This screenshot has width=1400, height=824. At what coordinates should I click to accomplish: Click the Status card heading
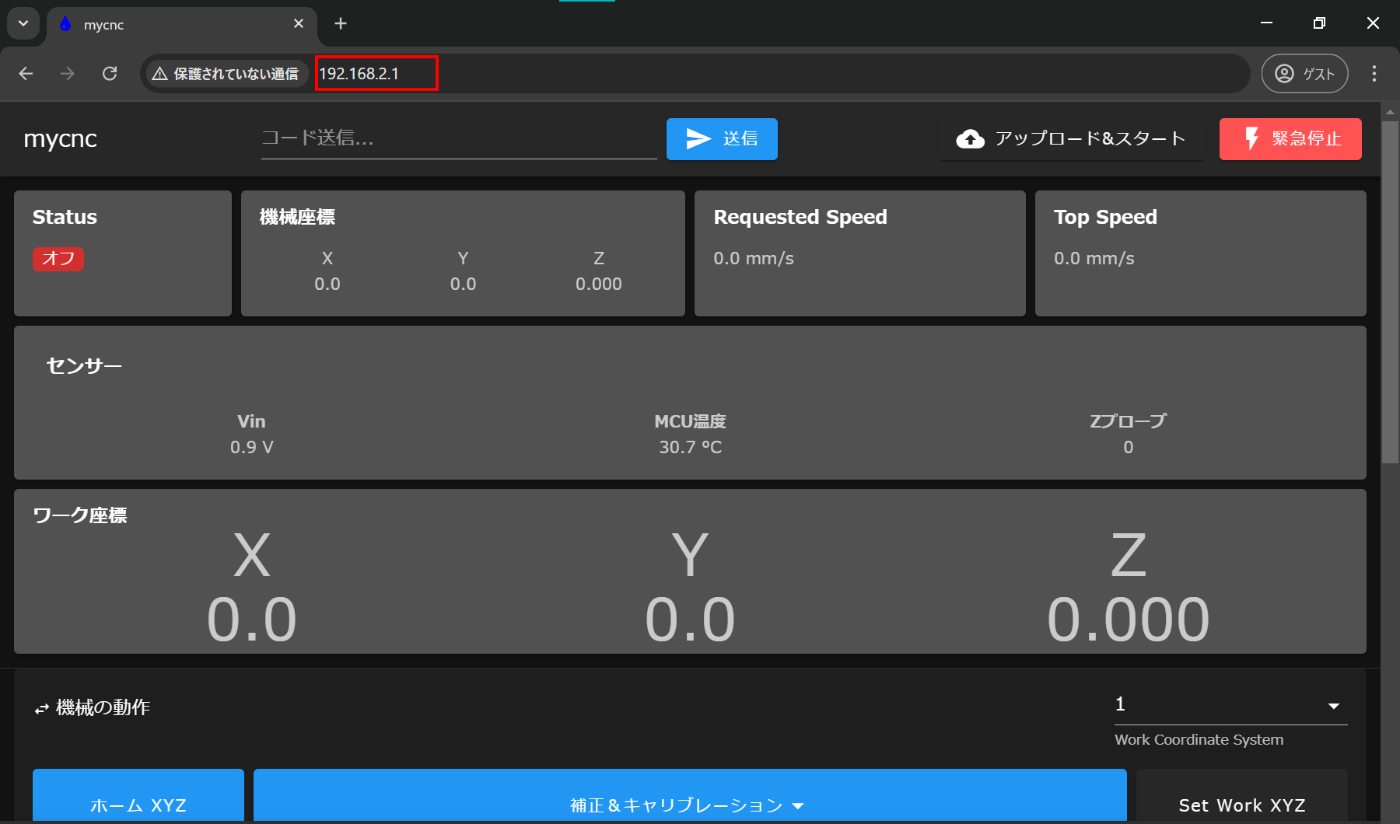[x=65, y=217]
